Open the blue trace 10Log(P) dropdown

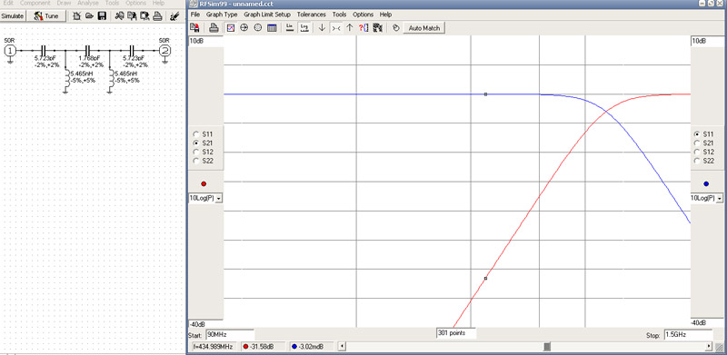pyautogui.click(x=719, y=198)
